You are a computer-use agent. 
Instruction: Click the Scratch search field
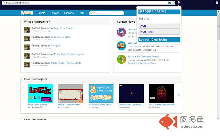[107, 13]
